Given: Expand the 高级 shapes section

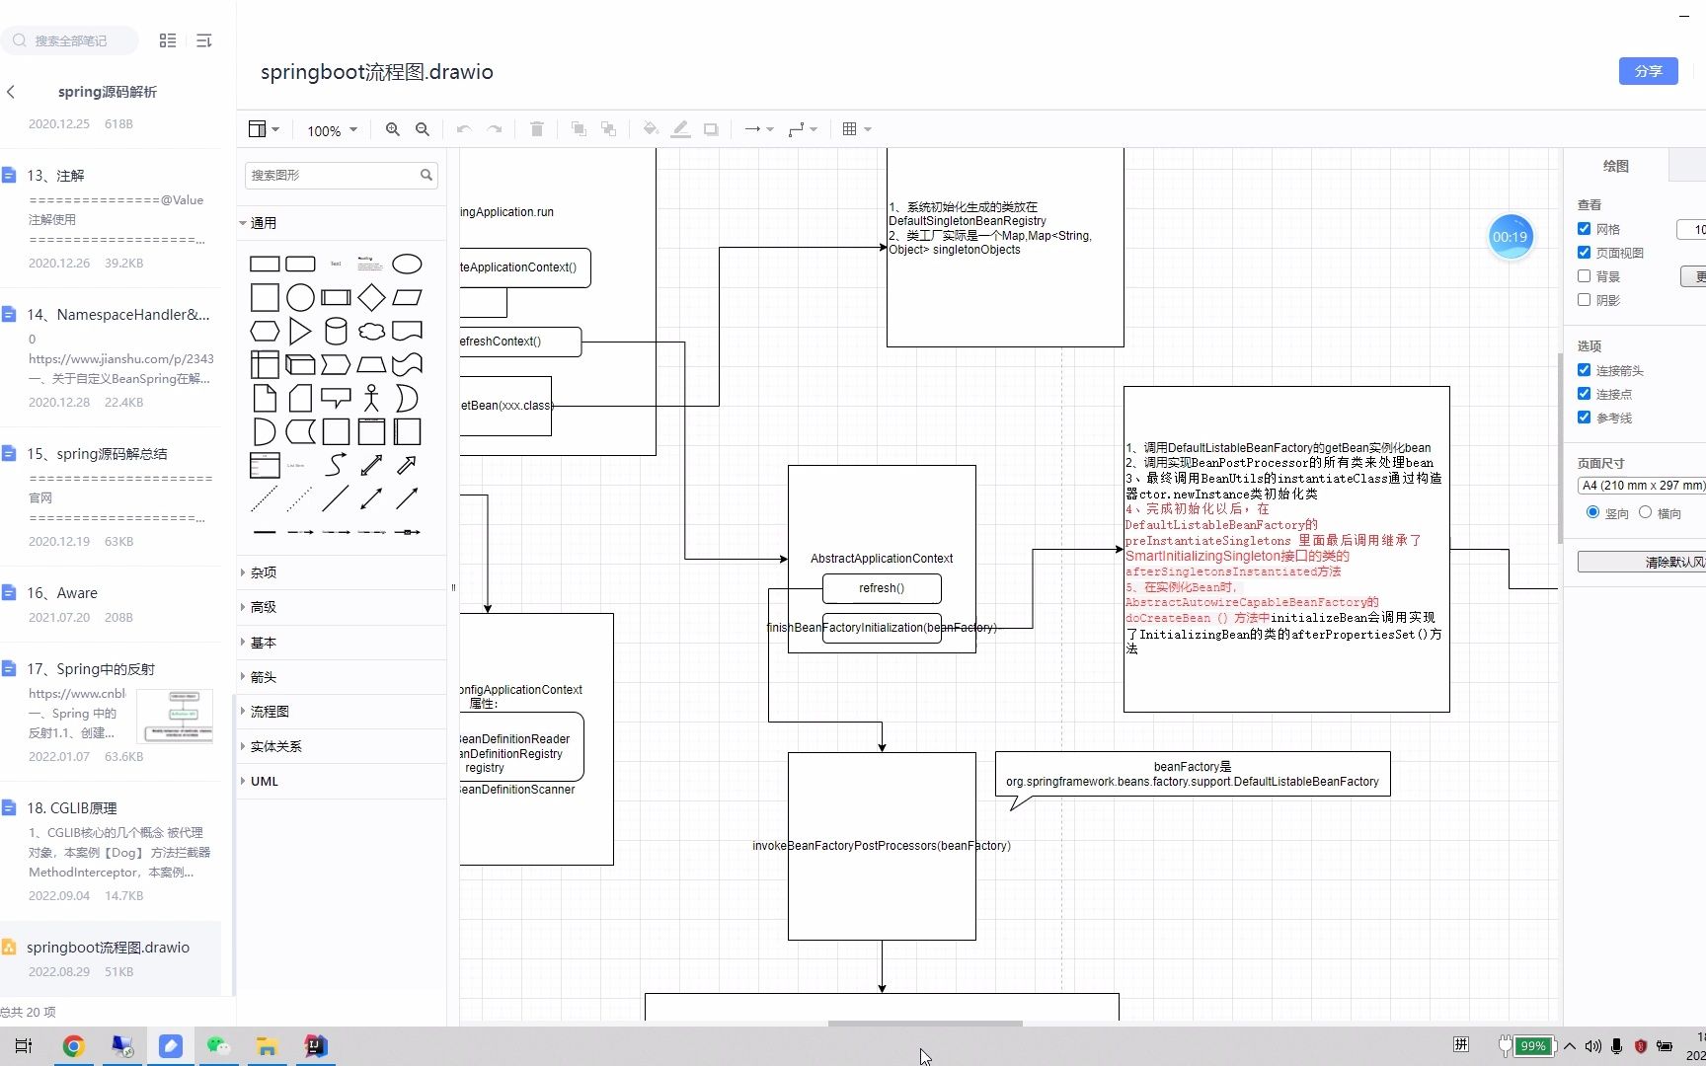Looking at the screenshot, I should tap(342, 607).
